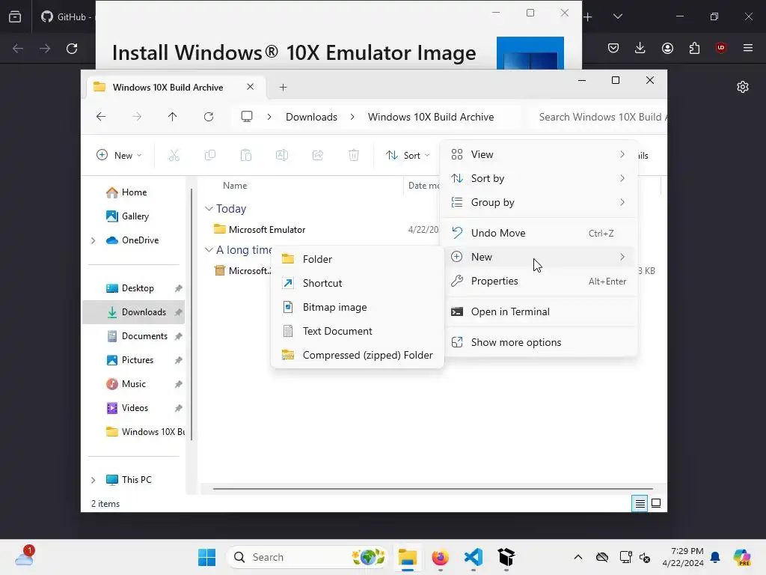766x575 pixels.
Task: Collapse the A long time ago group
Action: 209,250
